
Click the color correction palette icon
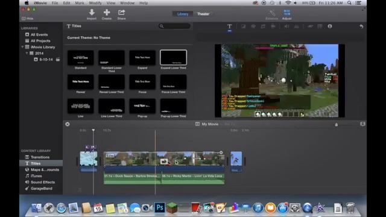pos(253,27)
